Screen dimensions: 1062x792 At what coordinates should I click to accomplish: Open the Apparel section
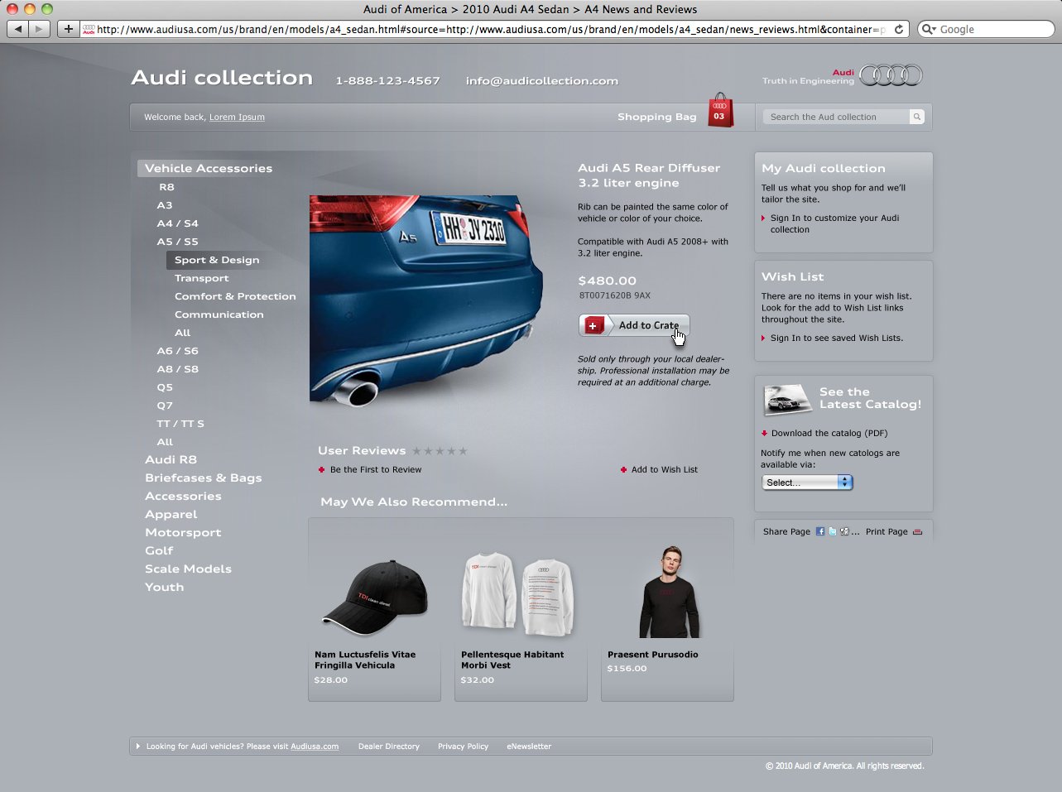(x=171, y=514)
